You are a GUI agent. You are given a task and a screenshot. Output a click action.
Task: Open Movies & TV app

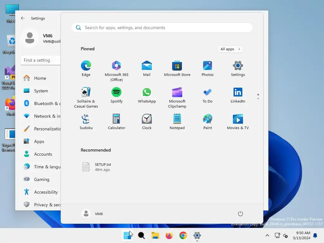coord(238,122)
